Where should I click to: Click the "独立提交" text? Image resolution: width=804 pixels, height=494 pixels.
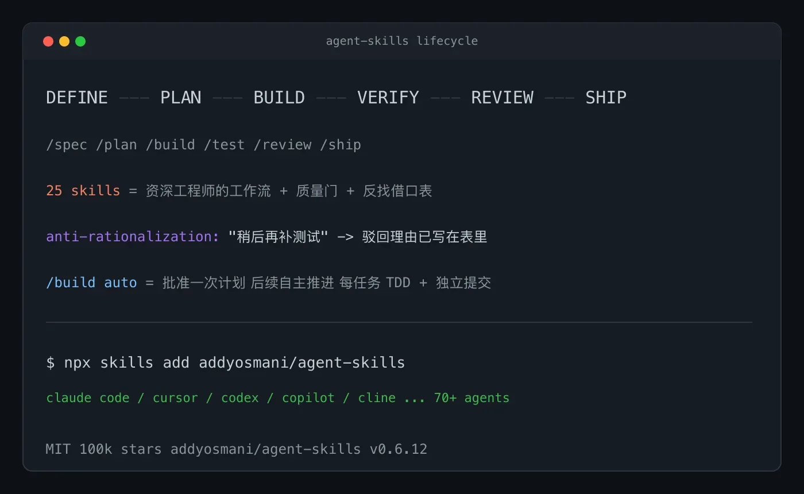[x=463, y=283]
